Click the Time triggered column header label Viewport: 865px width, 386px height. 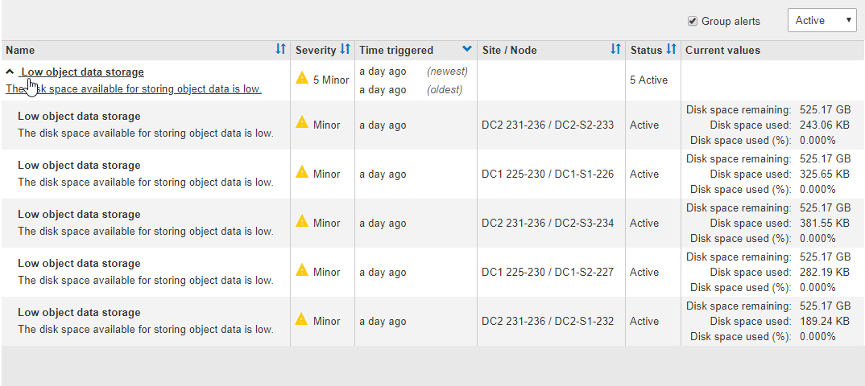click(x=396, y=50)
